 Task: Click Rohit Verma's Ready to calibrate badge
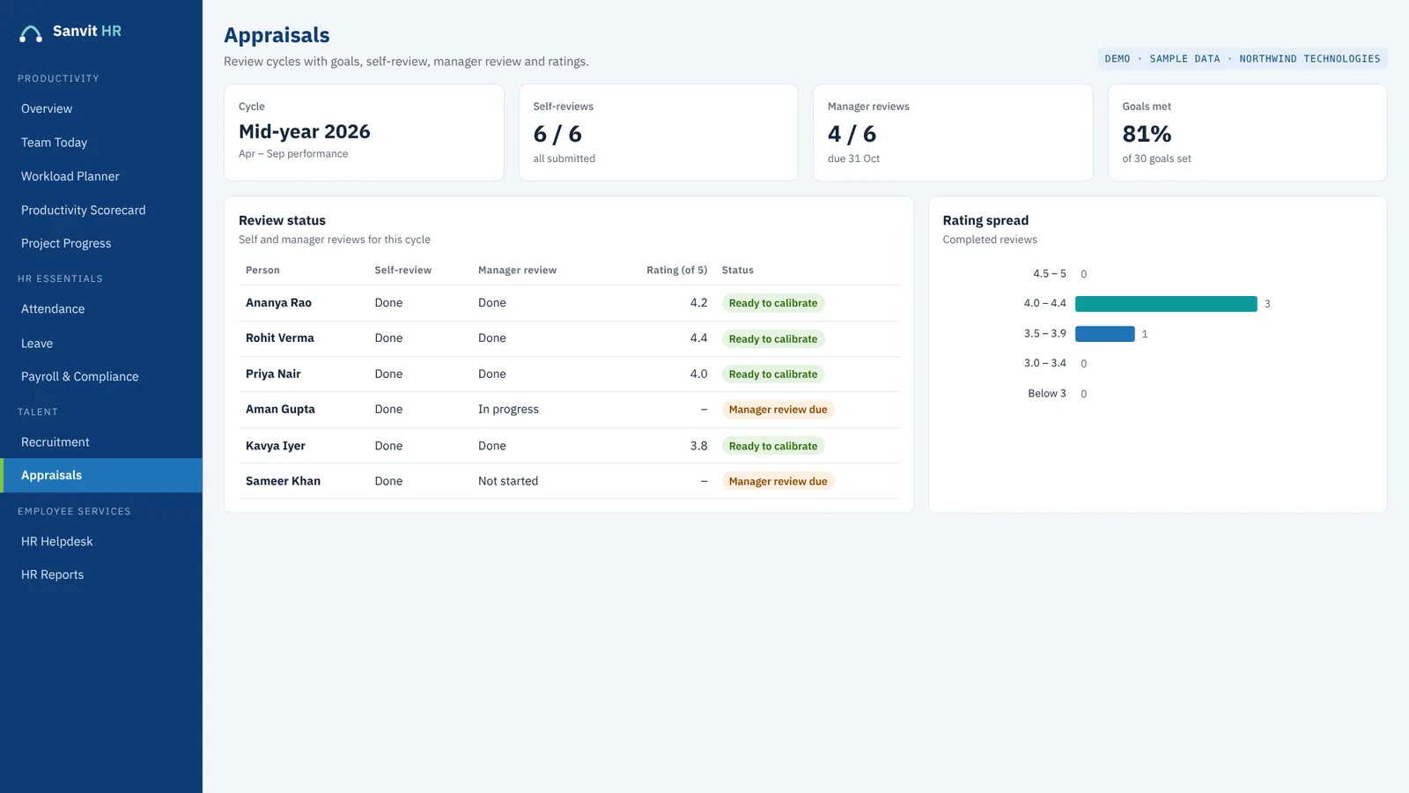(x=773, y=339)
